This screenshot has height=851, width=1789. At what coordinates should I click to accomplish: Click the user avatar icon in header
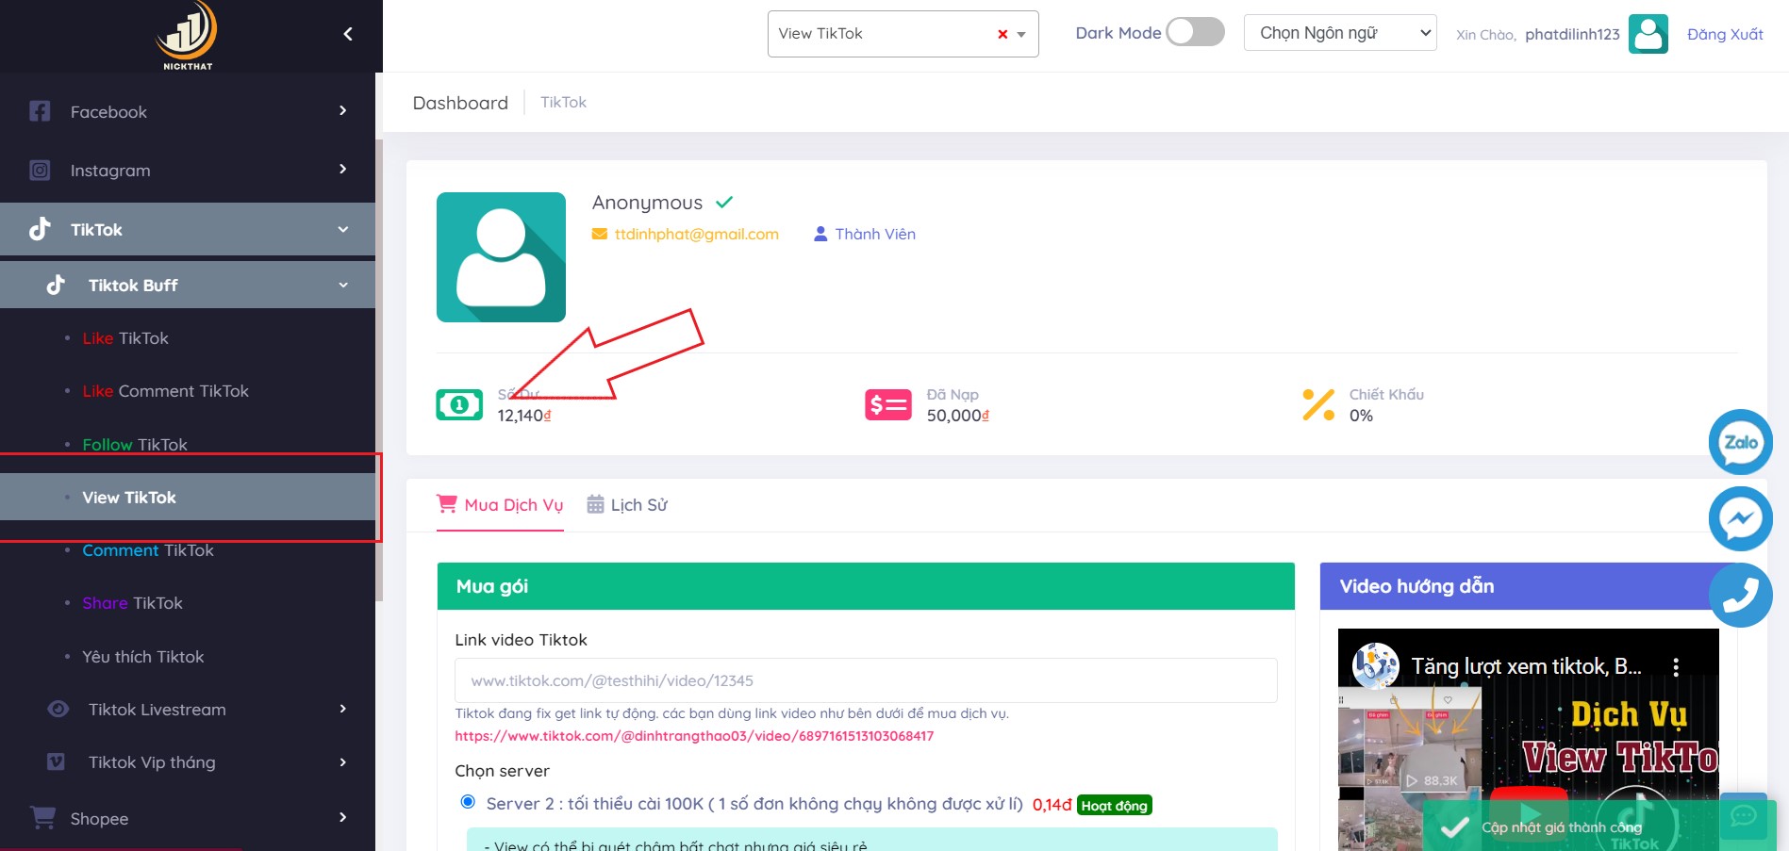point(1648,34)
